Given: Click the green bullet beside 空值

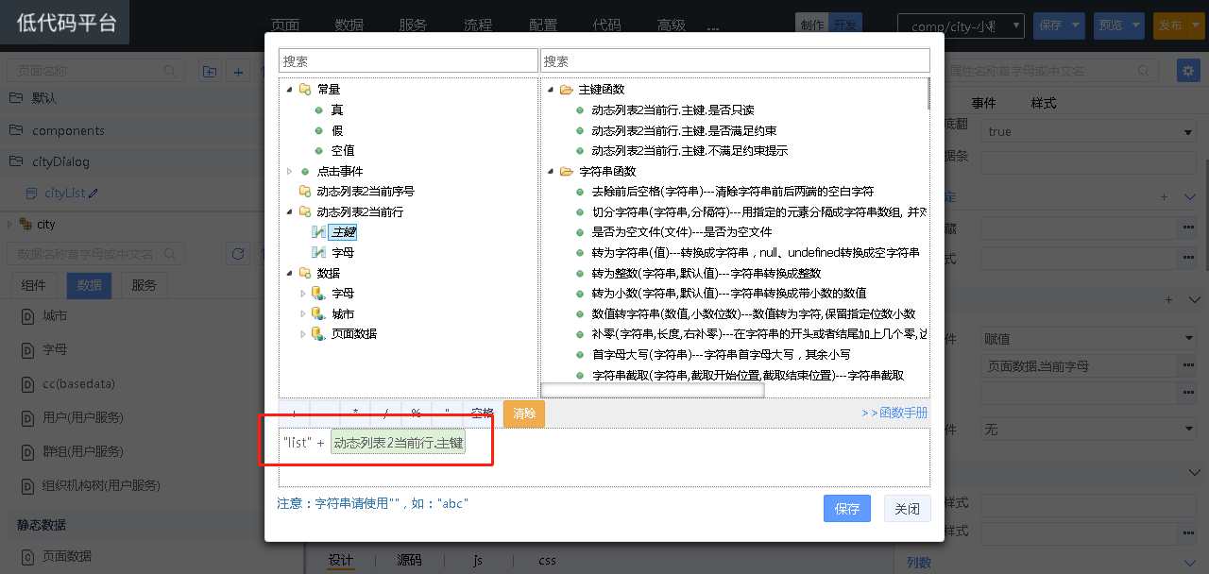Looking at the screenshot, I should point(319,151).
